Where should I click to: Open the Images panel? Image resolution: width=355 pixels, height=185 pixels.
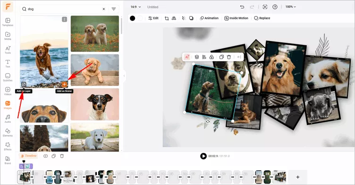8,105
